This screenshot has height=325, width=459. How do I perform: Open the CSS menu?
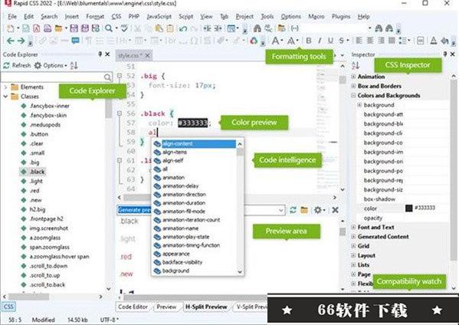pos(116,16)
